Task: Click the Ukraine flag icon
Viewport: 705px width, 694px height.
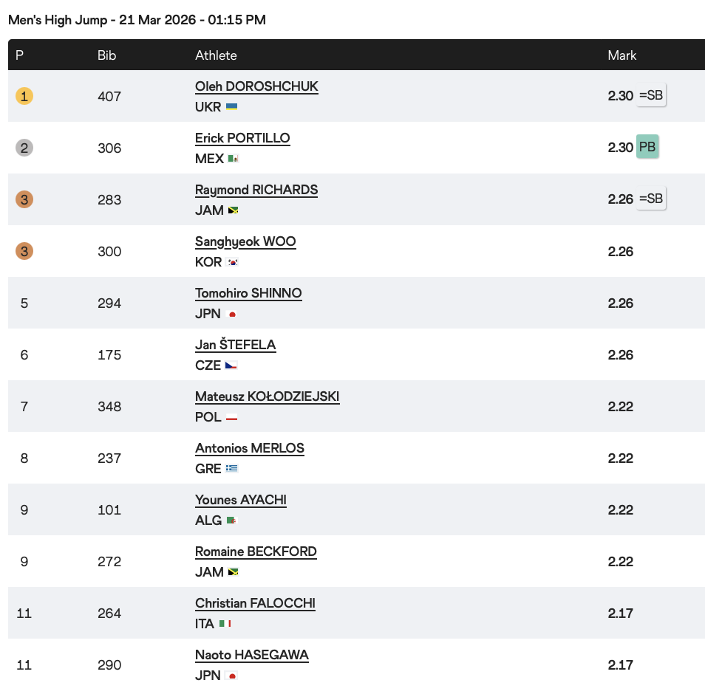Action: coord(231,107)
